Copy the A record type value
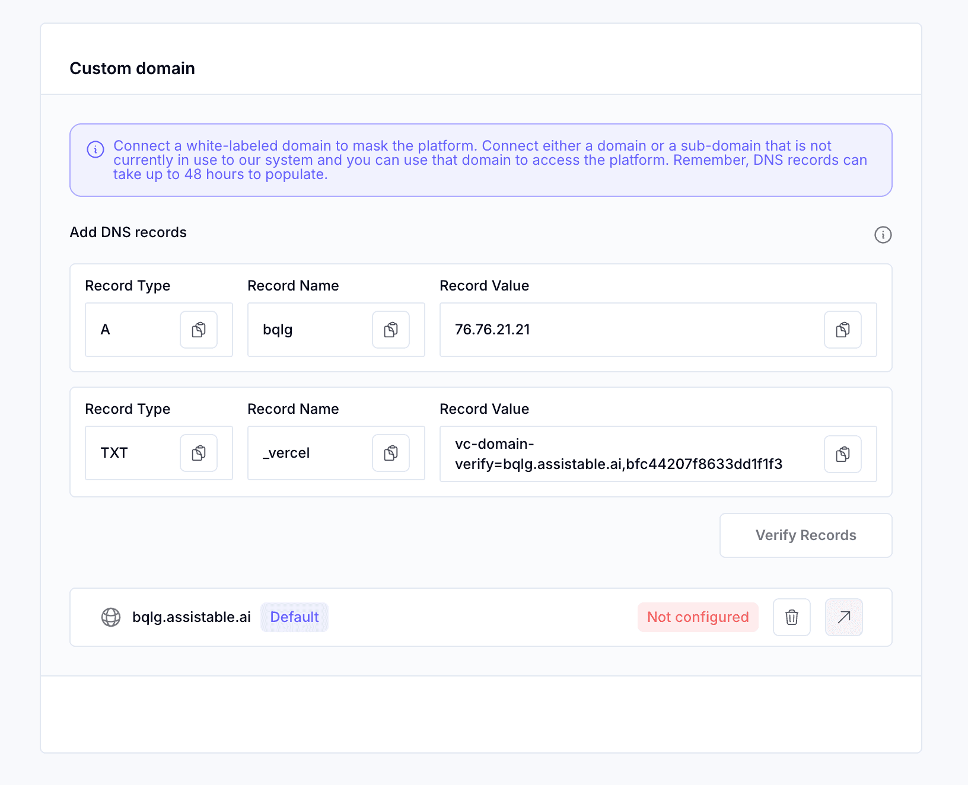Image resolution: width=968 pixels, height=785 pixels. (x=199, y=330)
